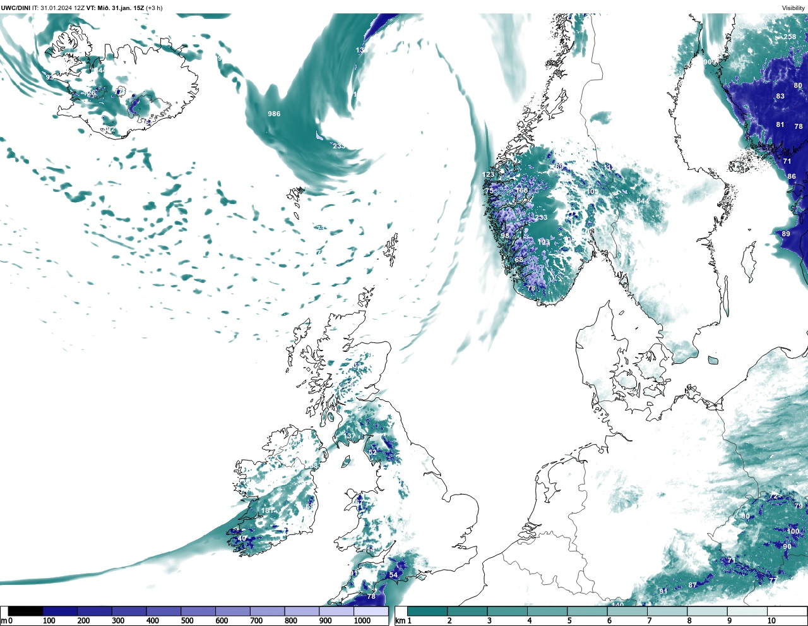This screenshot has height=626, width=808.
Task: Select the palest 1000 m legend swatch
Action: (371, 611)
